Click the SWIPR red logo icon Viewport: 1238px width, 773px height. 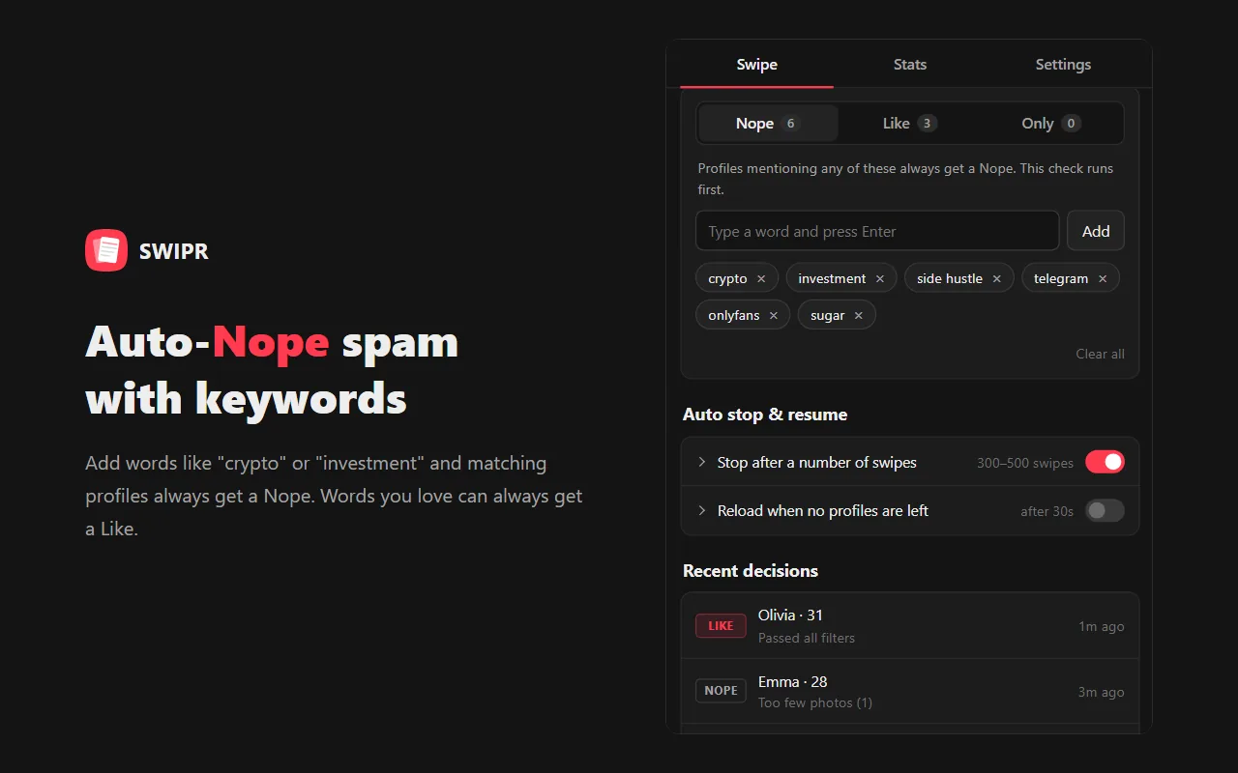tap(106, 250)
